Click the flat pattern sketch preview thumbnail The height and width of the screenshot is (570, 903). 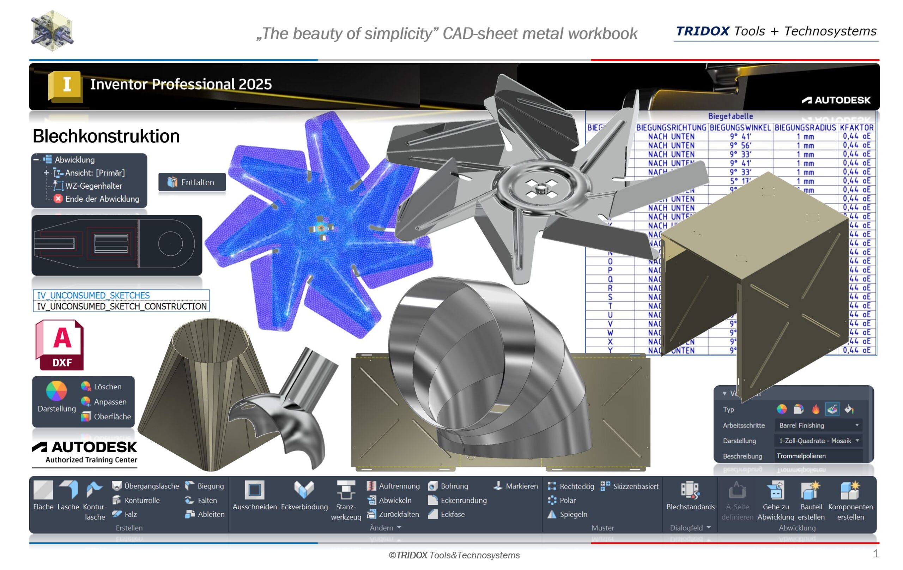tap(117, 245)
